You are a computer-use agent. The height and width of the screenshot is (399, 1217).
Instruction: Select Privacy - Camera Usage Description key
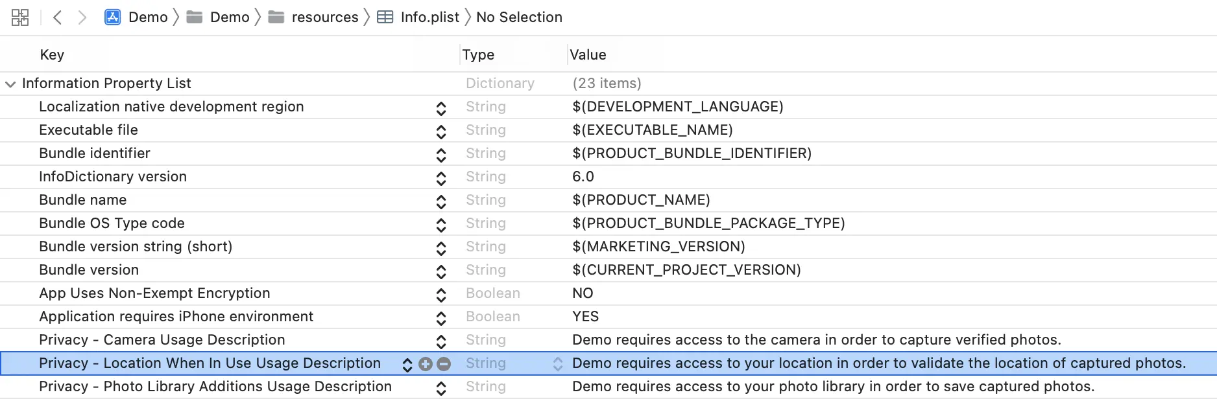162,340
